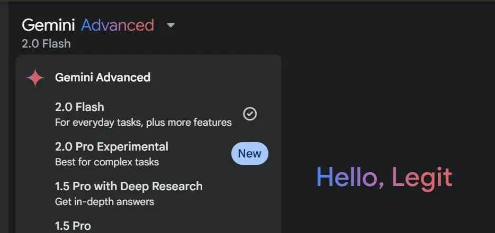The height and width of the screenshot is (233, 495).
Task: Pick the 1.5 Pro model at the bottom
Action: [x=73, y=226]
